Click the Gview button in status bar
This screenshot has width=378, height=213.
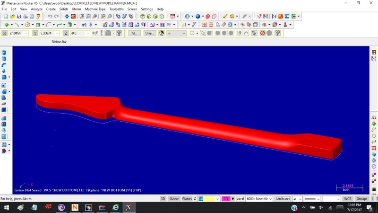(x=174, y=199)
